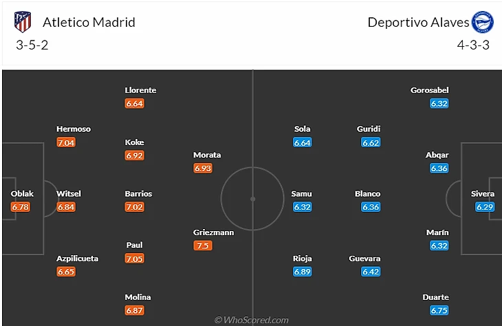Select Griezmann's 7.5 rating badge

coord(203,246)
